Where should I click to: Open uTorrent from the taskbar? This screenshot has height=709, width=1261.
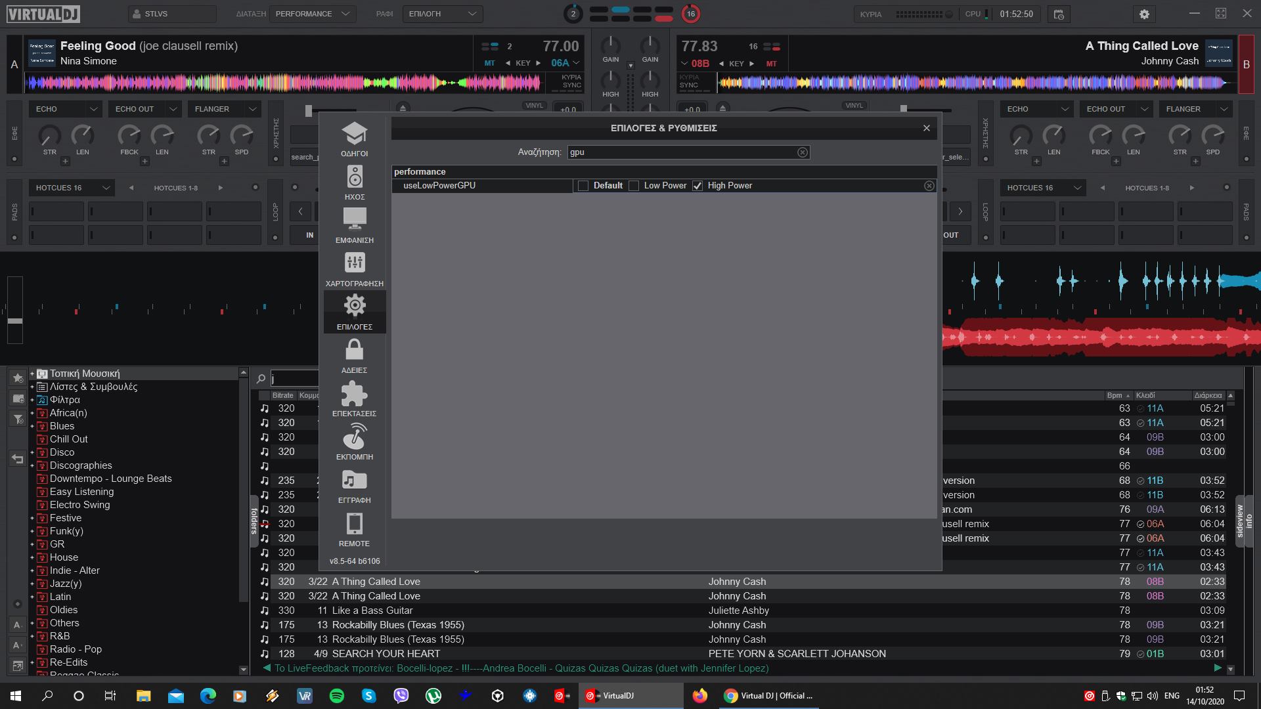pyautogui.click(x=433, y=696)
